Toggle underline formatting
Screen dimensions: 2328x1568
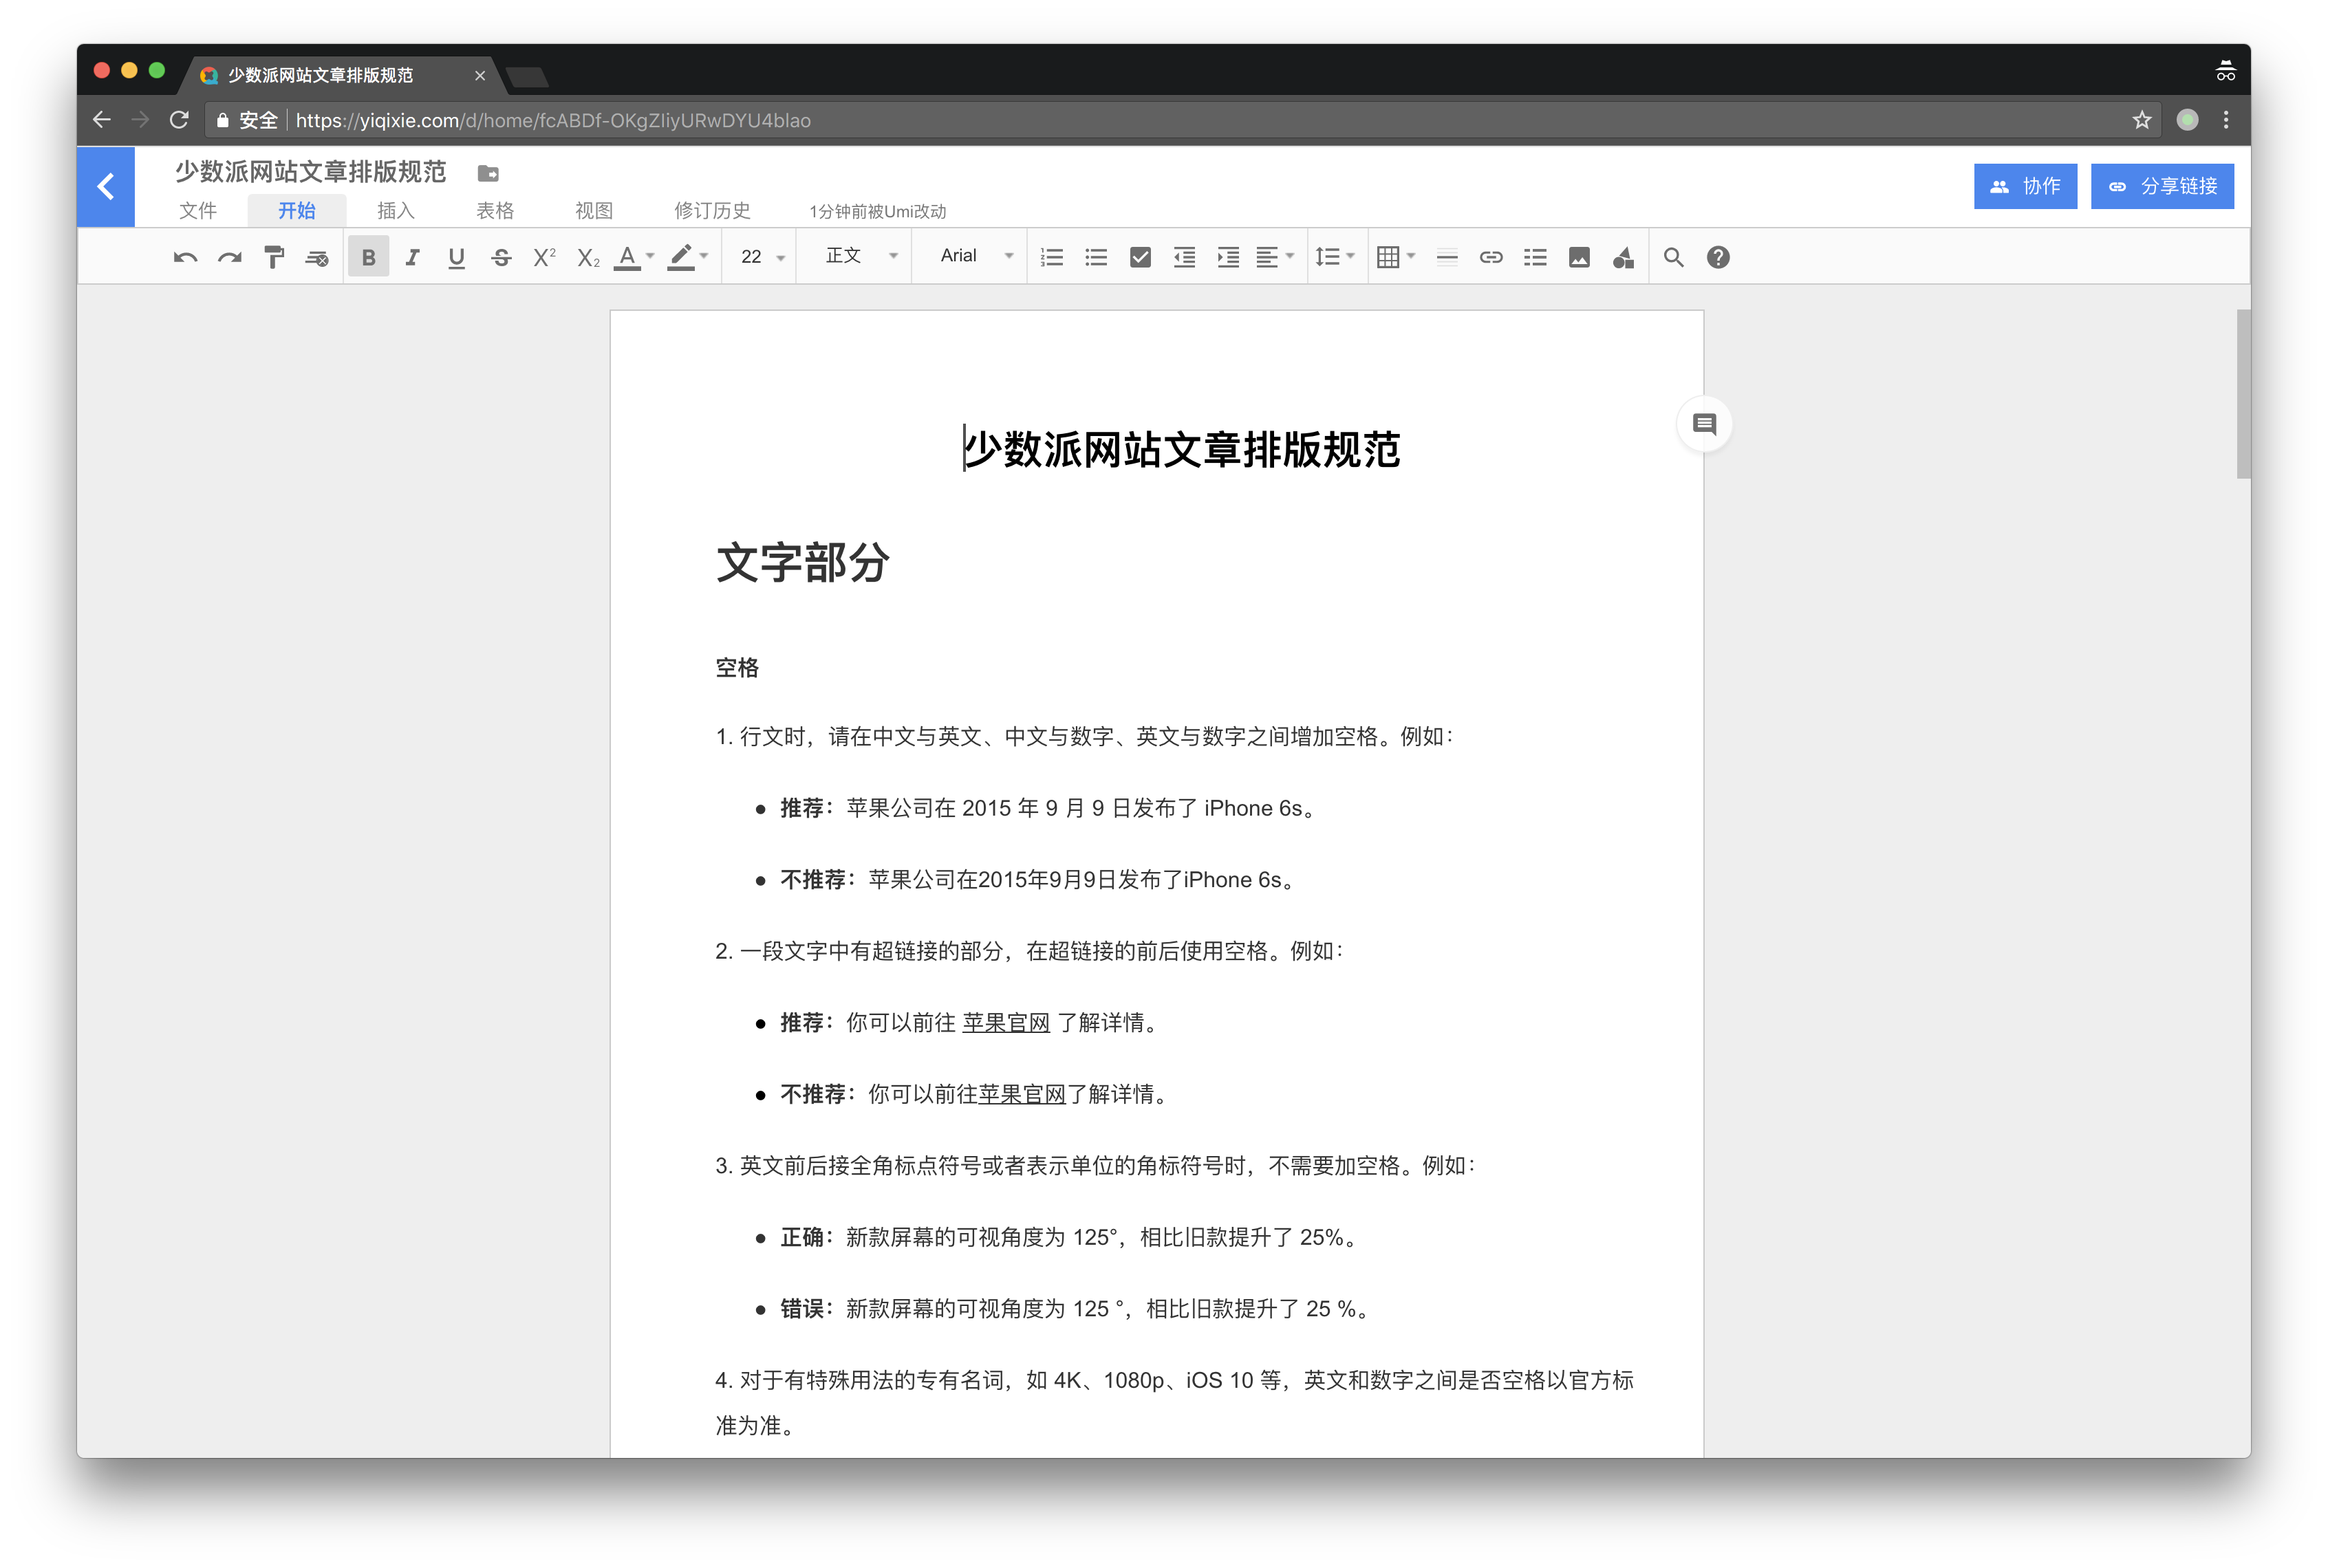click(456, 257)
